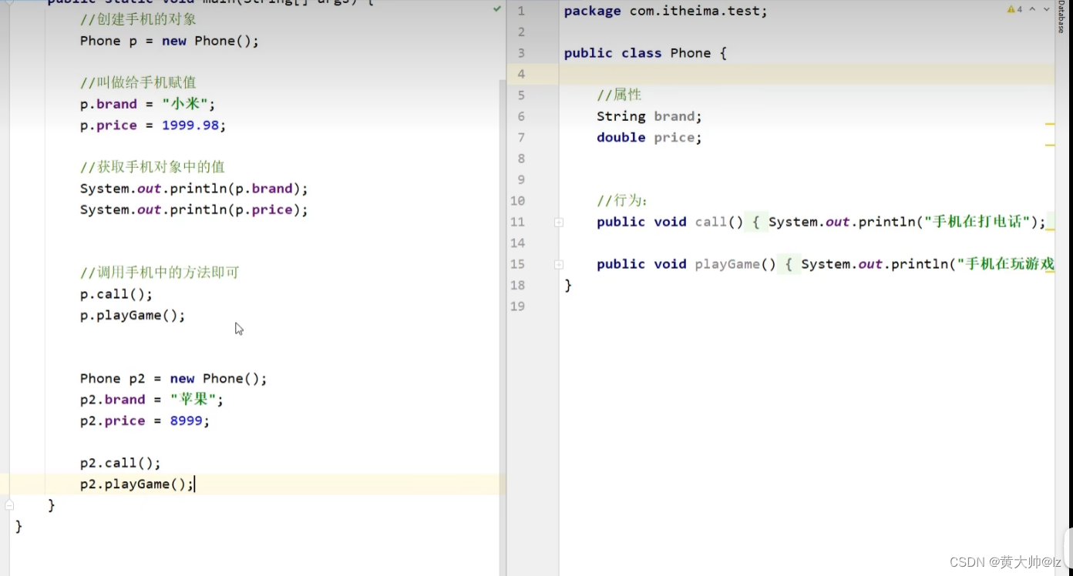Click line number 19 in Phone gutter
Image resolution: width=1073 pixels, height=576 pixels.
(517, 306)
